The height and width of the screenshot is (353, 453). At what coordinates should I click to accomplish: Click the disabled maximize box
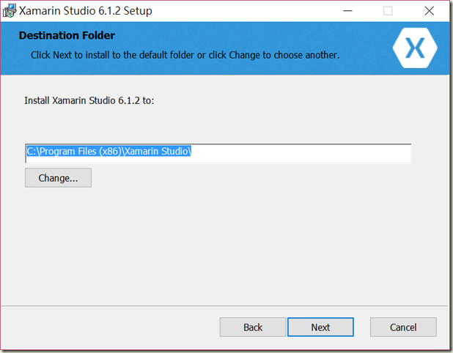(x=388, y=11)
